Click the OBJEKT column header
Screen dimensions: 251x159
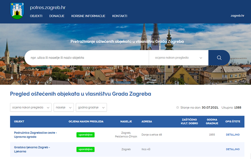(19, 122)
